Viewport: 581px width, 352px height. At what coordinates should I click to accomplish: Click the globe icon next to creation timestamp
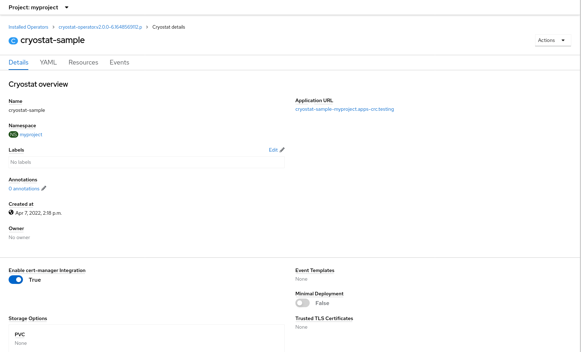click(11, 212)
